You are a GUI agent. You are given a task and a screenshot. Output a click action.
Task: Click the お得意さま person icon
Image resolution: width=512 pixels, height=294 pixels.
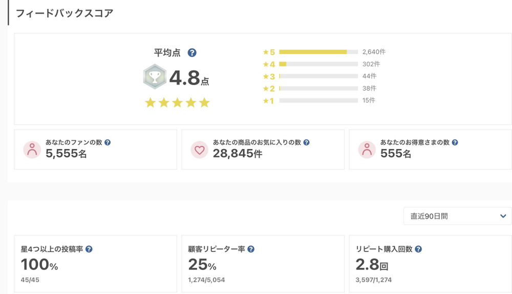(367, 149)
